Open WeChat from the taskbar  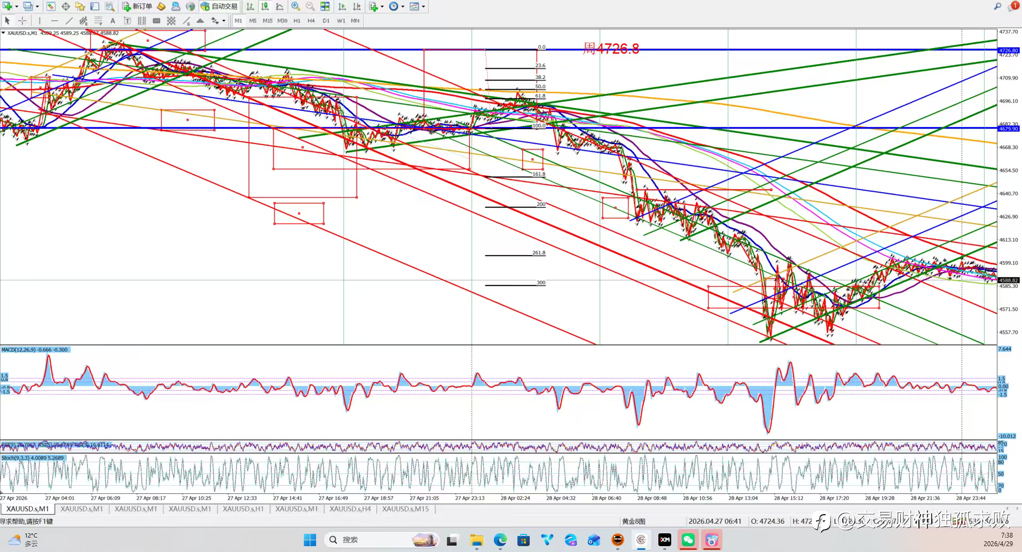pos(688,540)
